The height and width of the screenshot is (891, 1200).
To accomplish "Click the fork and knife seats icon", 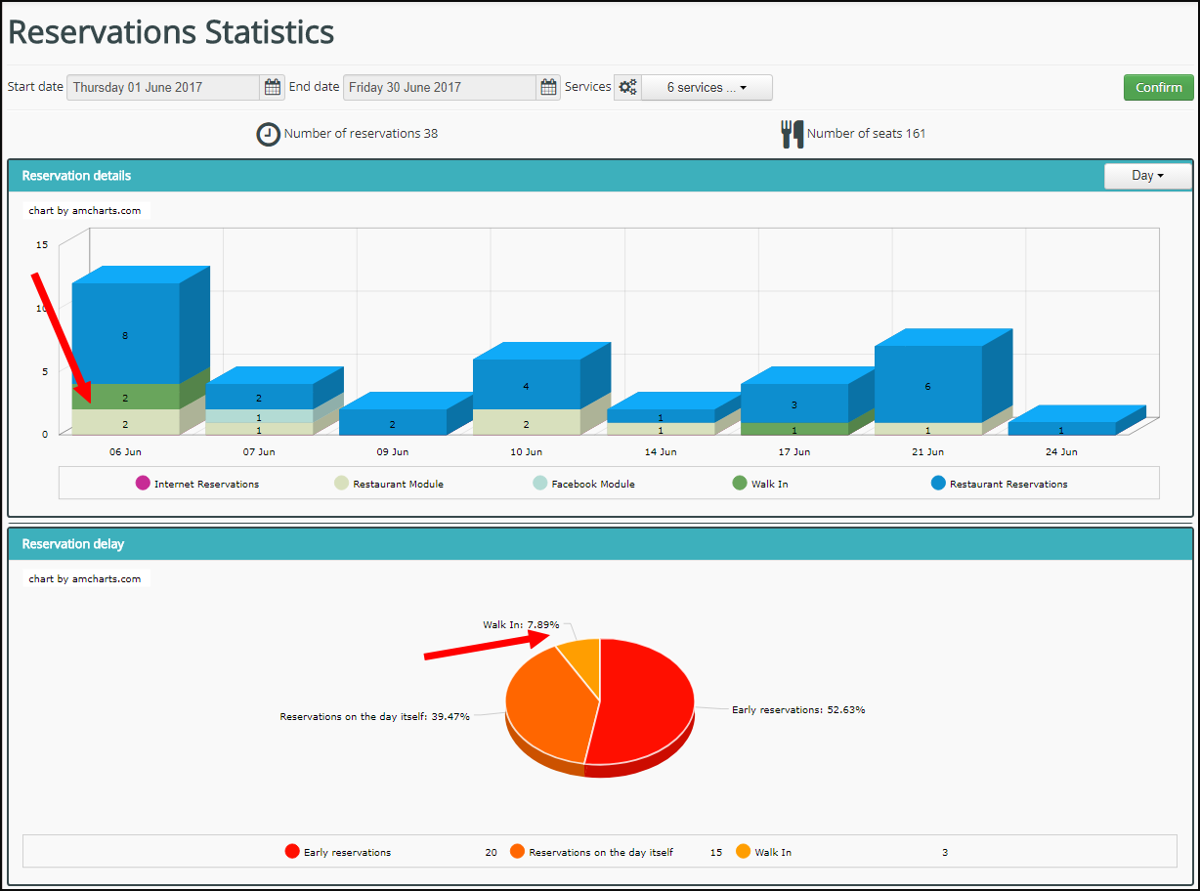I will point(792,134).
